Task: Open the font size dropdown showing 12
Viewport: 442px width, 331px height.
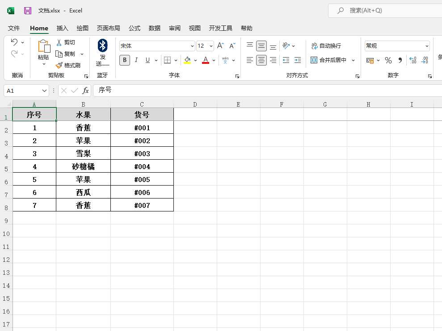Action: (211, 46)
